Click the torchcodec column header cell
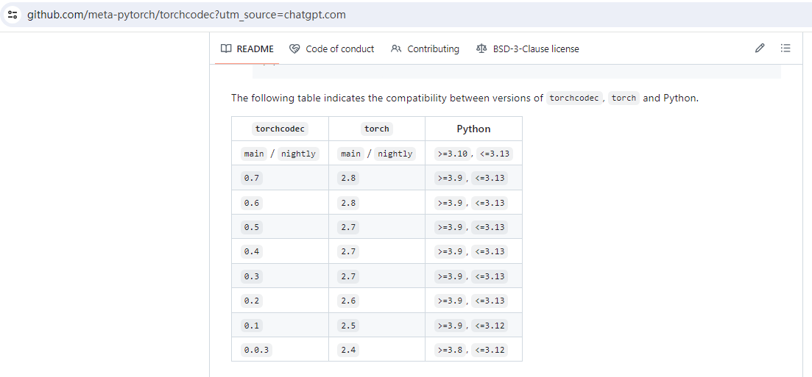This screenshot has width=812, height=377. pyautogui.click(x=280, y=129)
